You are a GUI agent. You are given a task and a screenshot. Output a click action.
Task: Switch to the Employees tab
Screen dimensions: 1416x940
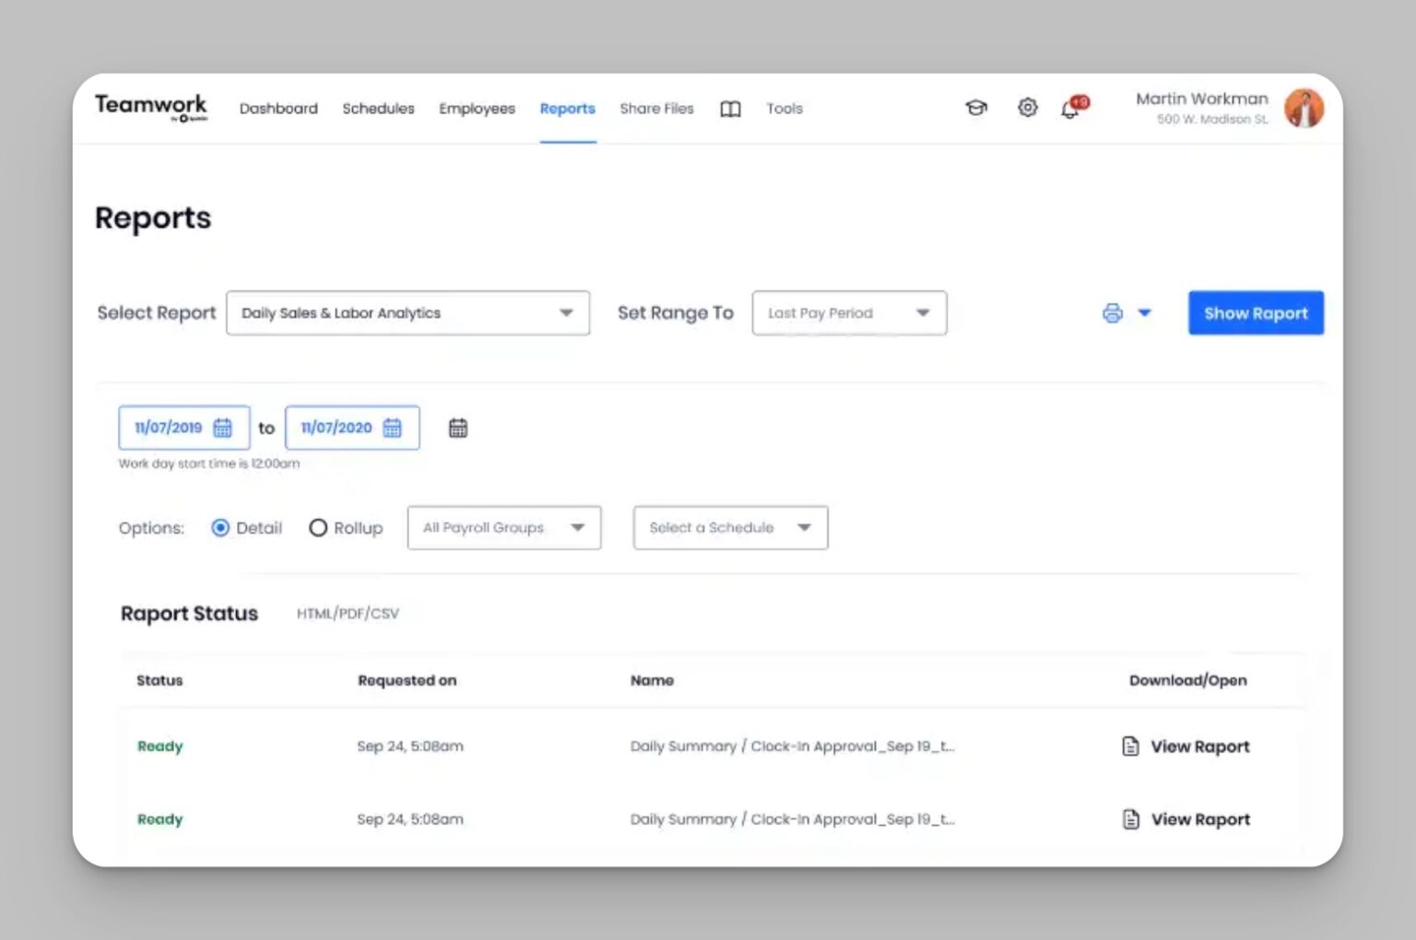477,109
